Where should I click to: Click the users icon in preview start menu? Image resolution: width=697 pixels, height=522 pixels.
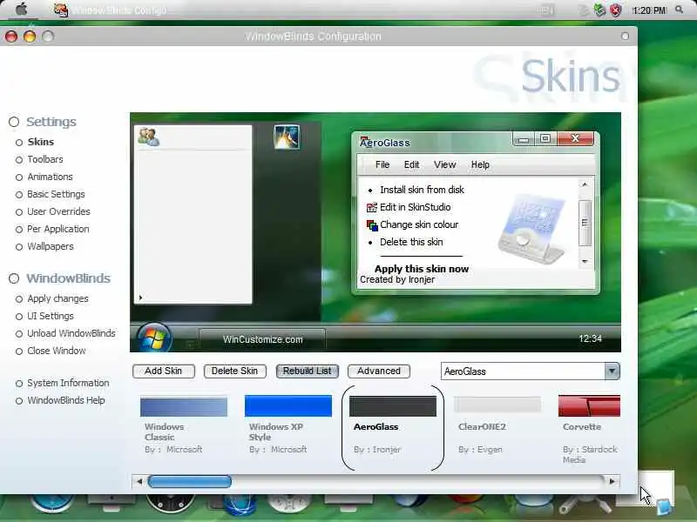[x=148, y=137]
